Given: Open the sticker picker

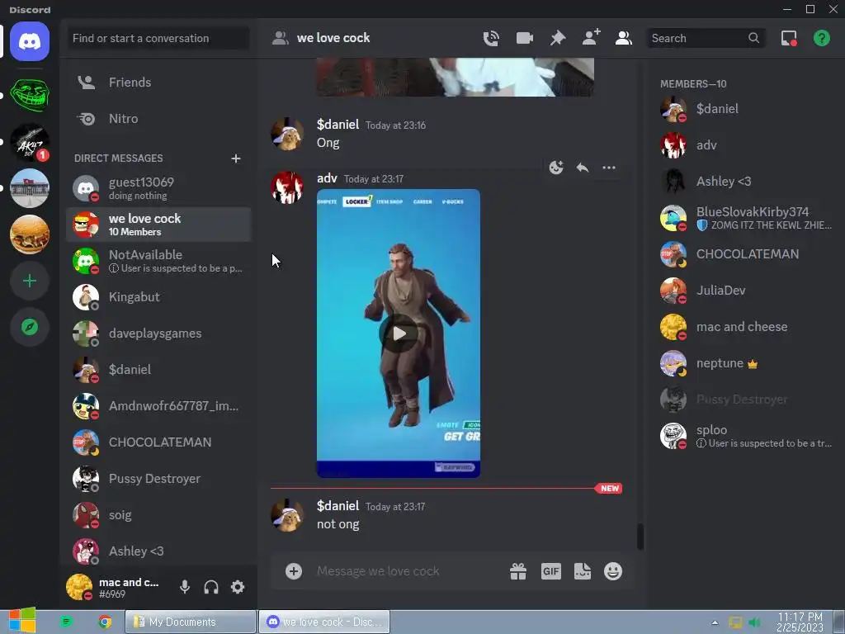Looking at the screenshot, I should [x=583, y=571].
